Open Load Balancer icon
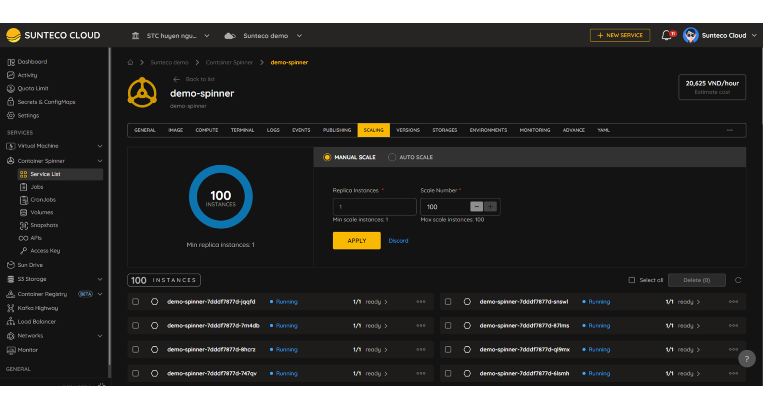The image size is (763, 409). [11, 322]
